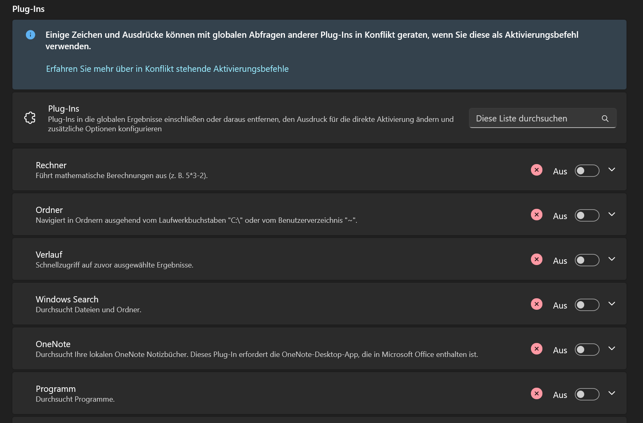Turn on the Windows Search plug-in
The height and width of the screenshot is (423, 643).
587,305
